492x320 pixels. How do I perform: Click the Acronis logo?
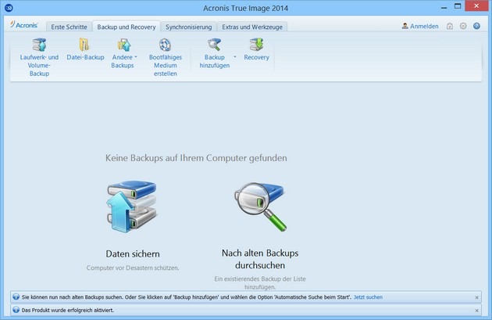point(23,25)
